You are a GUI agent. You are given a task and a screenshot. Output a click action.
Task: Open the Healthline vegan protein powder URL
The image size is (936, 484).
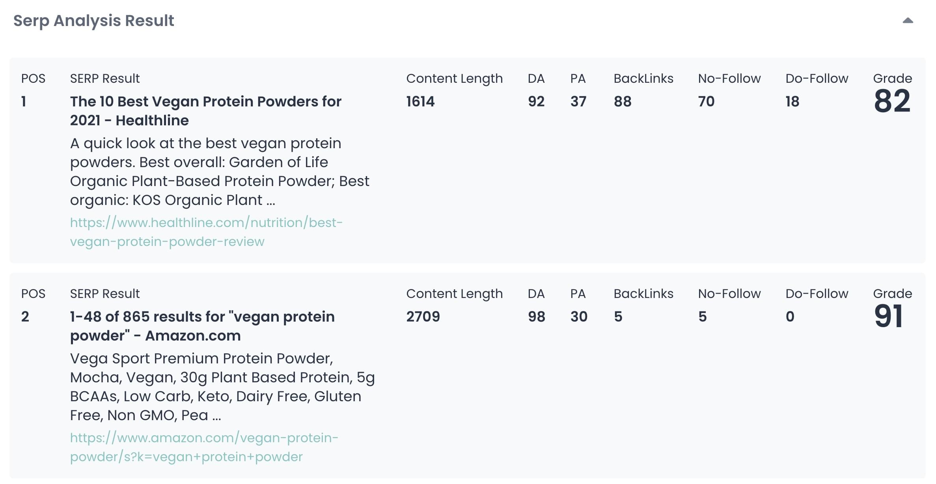click(x=206, y=232)
